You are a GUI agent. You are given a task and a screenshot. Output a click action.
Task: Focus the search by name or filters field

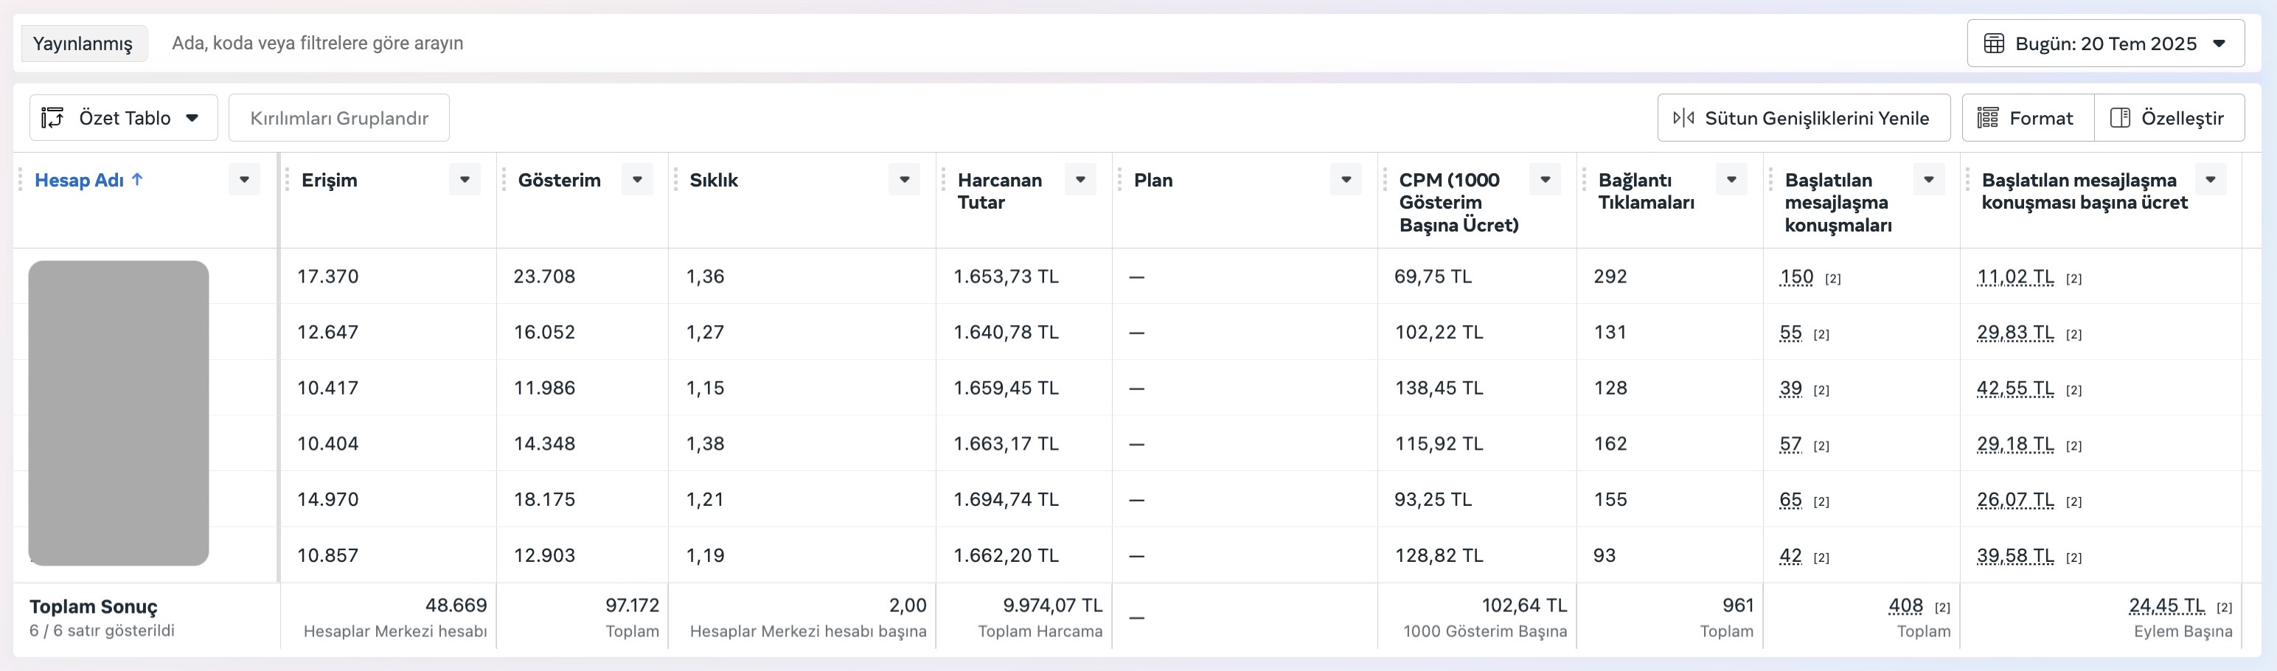click(x=1052, y=44)
